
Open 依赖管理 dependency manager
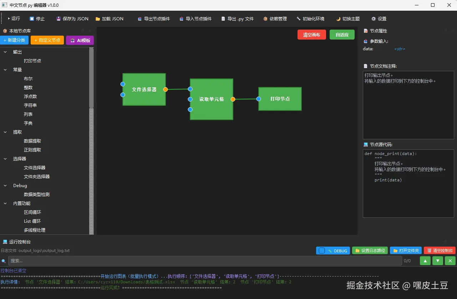[x=275, y=19]
